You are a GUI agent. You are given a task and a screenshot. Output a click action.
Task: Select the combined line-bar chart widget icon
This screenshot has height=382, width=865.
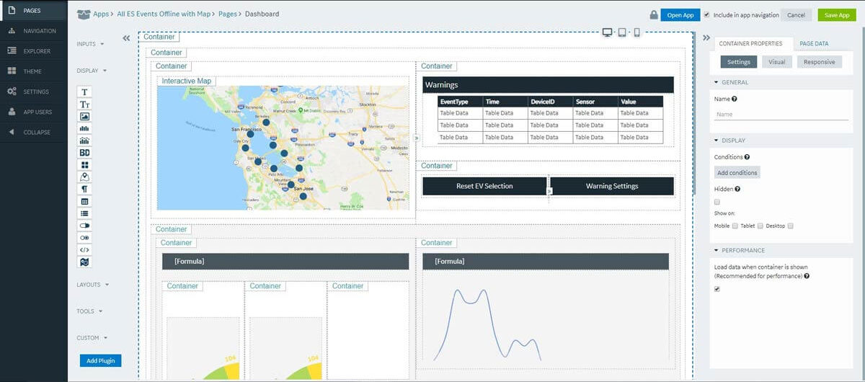[85, 141]
